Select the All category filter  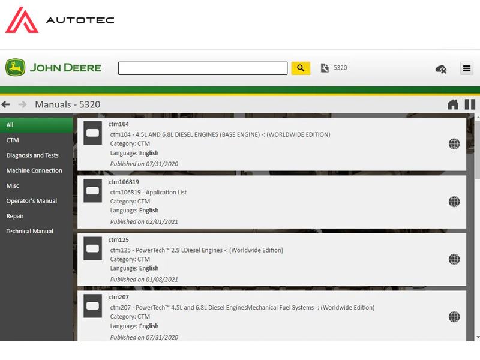point(37,125)
